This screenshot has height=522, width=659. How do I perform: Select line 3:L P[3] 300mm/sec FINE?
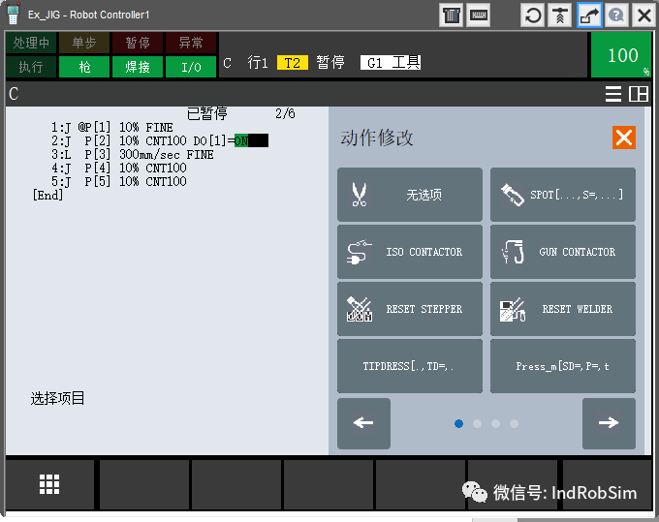(x=133, y=155)
